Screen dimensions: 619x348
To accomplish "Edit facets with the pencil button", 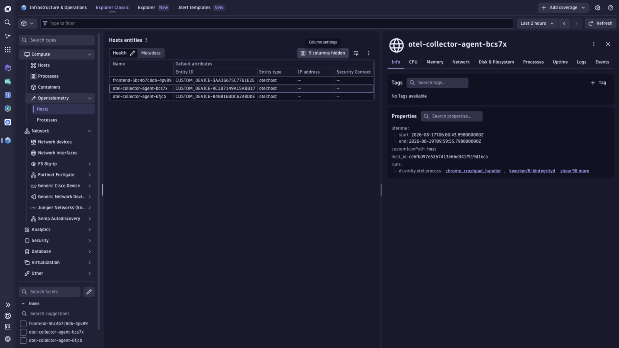I will [x=89, y=292].
